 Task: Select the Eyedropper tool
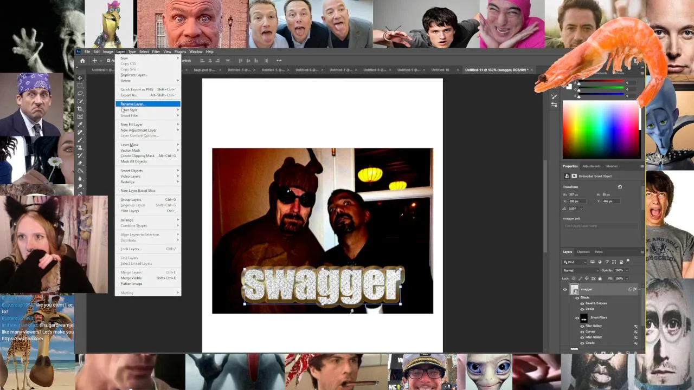(80, 124)
